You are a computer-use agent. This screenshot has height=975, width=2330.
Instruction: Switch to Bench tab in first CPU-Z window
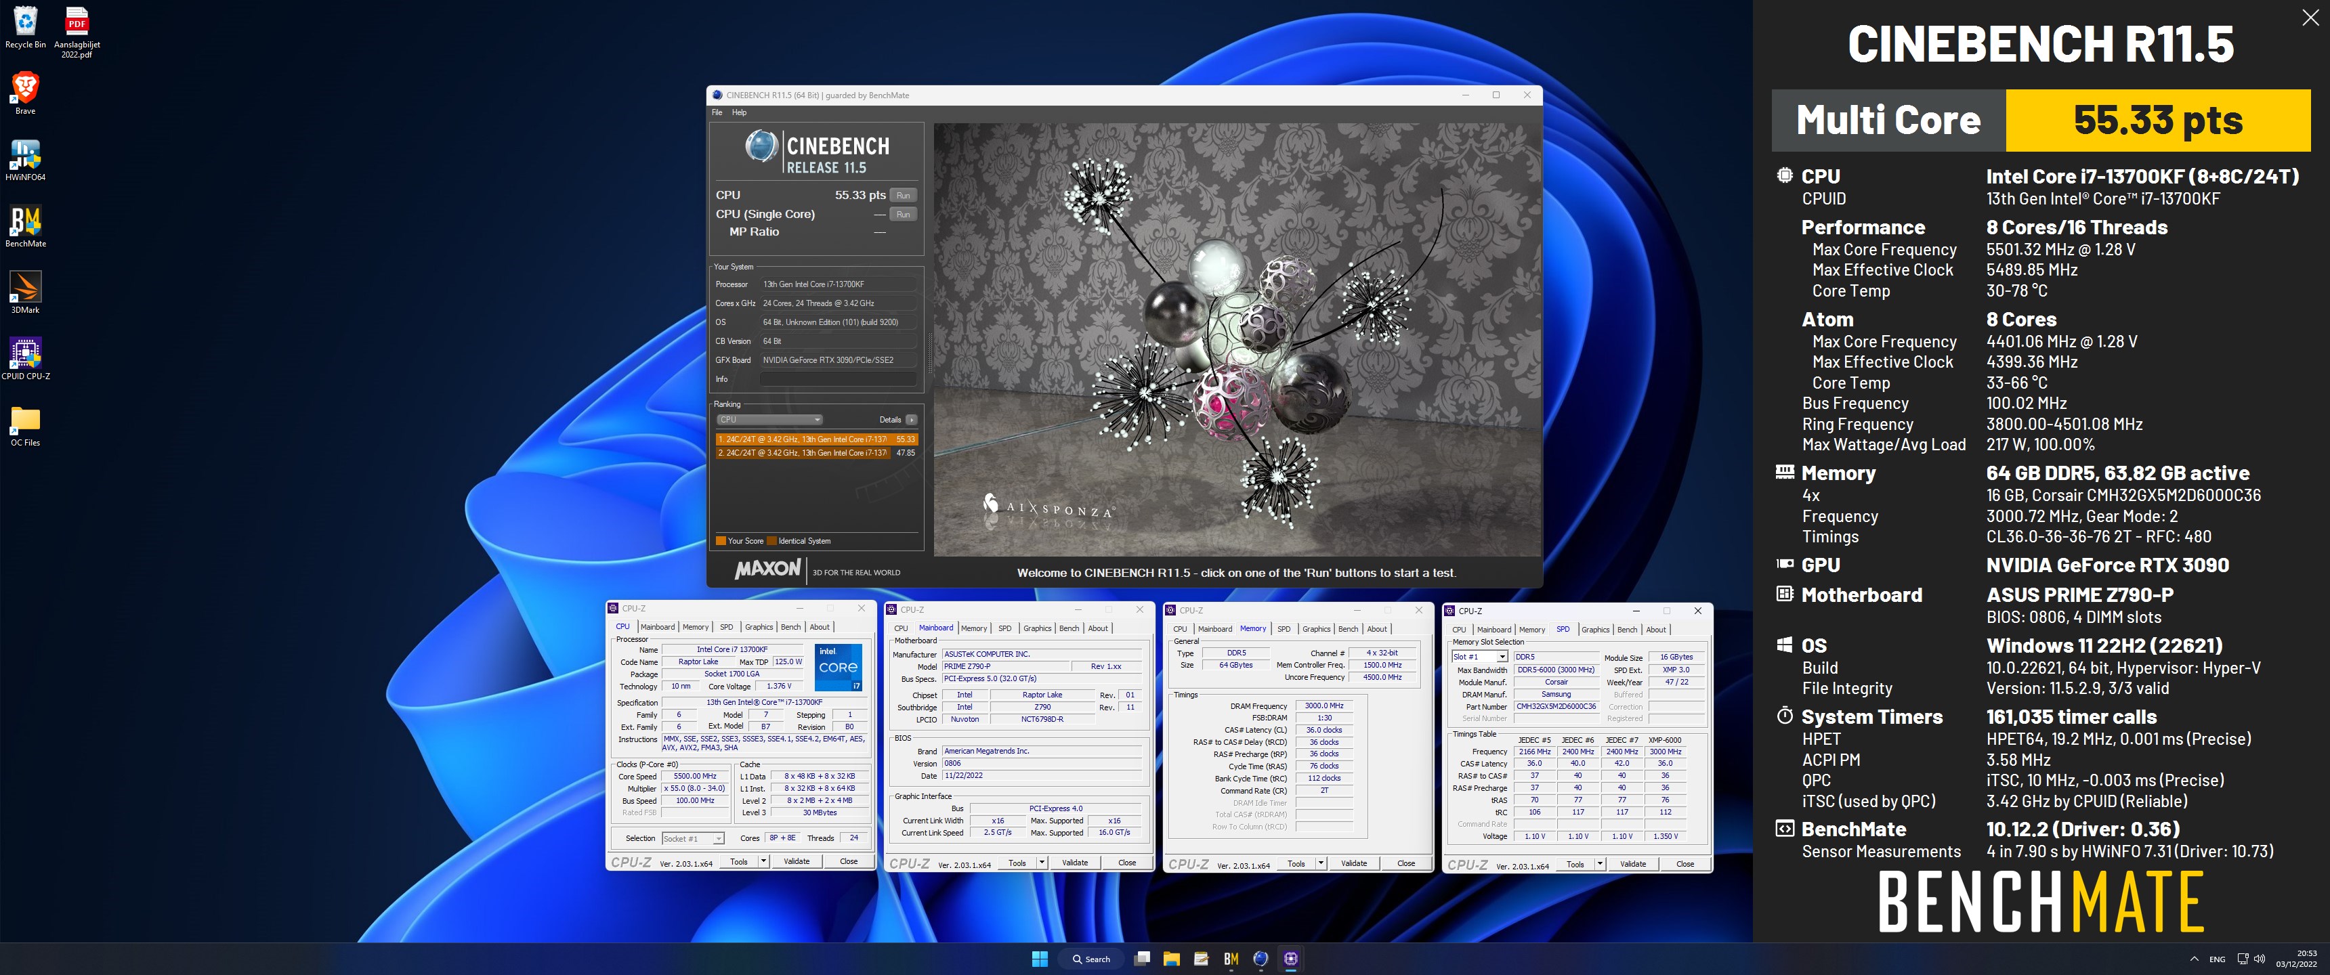tap(790, 627)
